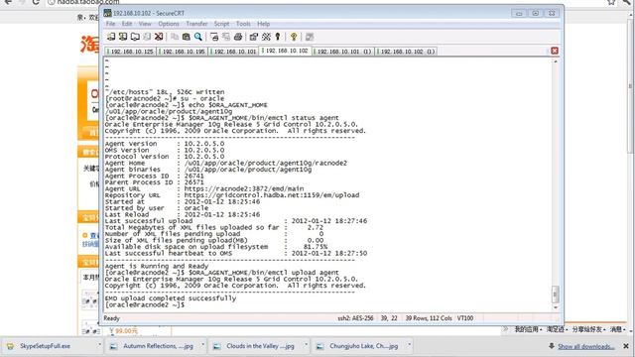
Task: Open the View menu
Action: pyautogui.click(x=145, y=24)
